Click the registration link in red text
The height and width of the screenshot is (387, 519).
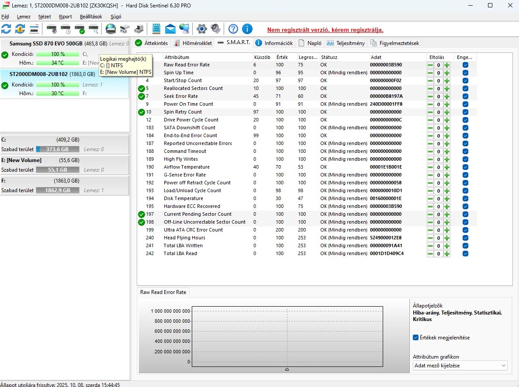coord(325,30)
